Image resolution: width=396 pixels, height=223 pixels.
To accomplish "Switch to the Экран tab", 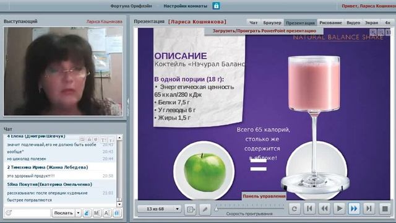I will [x=371, y=22].
